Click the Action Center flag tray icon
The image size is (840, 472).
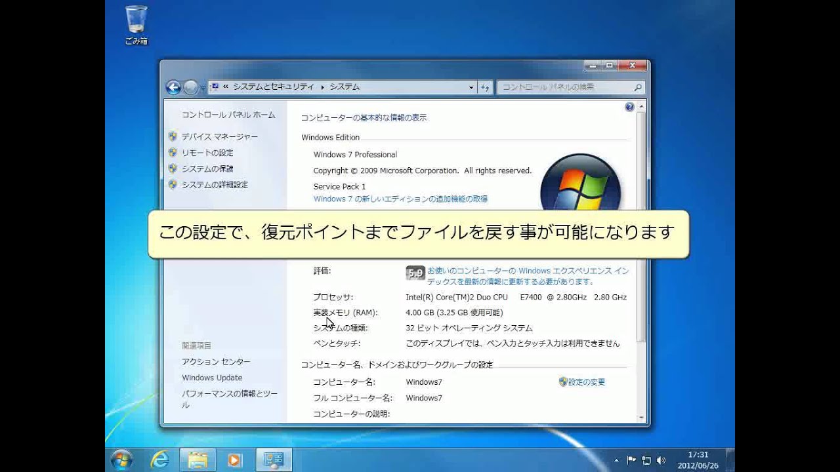[x=631, y=460]
